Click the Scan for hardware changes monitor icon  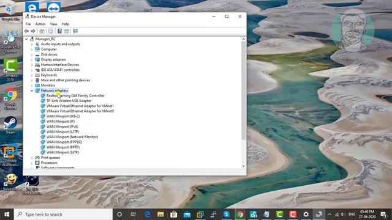click(75, 31)
